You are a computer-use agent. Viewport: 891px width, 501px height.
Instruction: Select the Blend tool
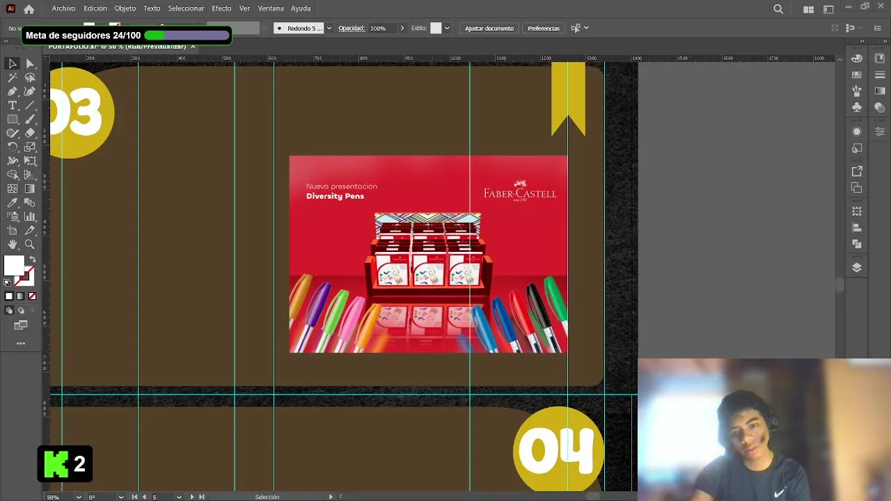click(x=30, y=202)
